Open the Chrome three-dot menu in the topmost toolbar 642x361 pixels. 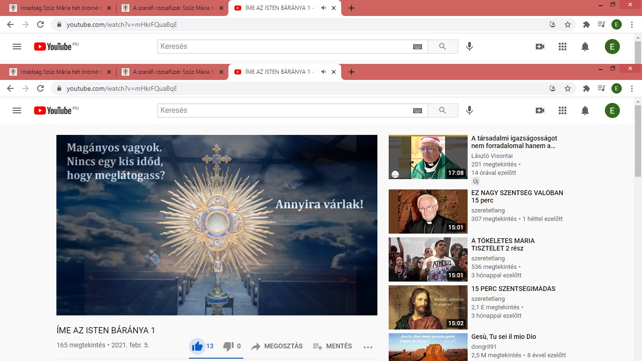632,24
